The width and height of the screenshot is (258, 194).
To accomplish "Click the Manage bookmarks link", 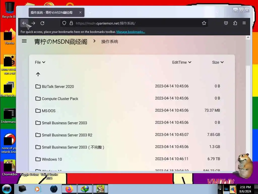I will (x=131, y=32).
